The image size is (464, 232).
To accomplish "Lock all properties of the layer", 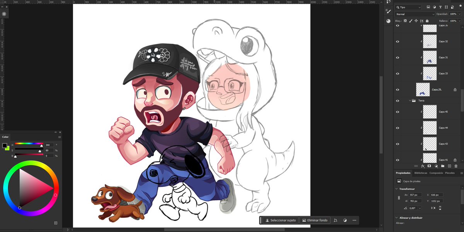I will pyautogui.click(x=427, y=20).
